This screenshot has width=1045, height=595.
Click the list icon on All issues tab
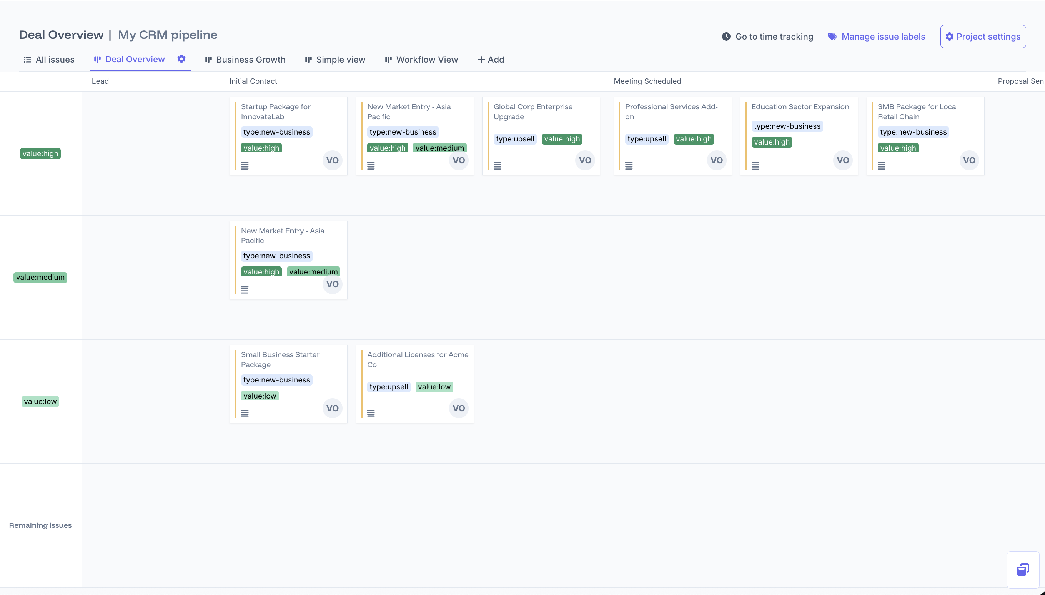click(x=27, y=59)
